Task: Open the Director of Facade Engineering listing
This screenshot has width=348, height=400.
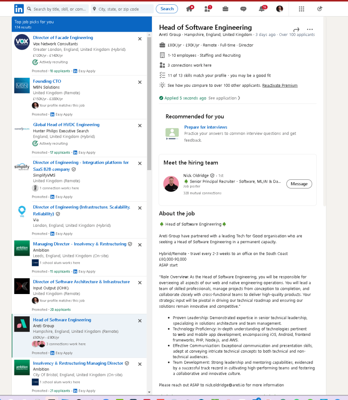Action: [63, 38]
